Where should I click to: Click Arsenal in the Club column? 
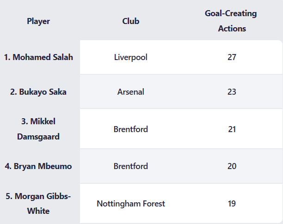click(131, 92)
